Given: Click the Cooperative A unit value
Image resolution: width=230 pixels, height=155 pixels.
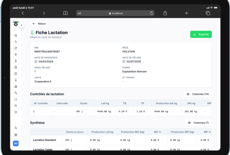Looking at the screenshot, I should [43, 82].
